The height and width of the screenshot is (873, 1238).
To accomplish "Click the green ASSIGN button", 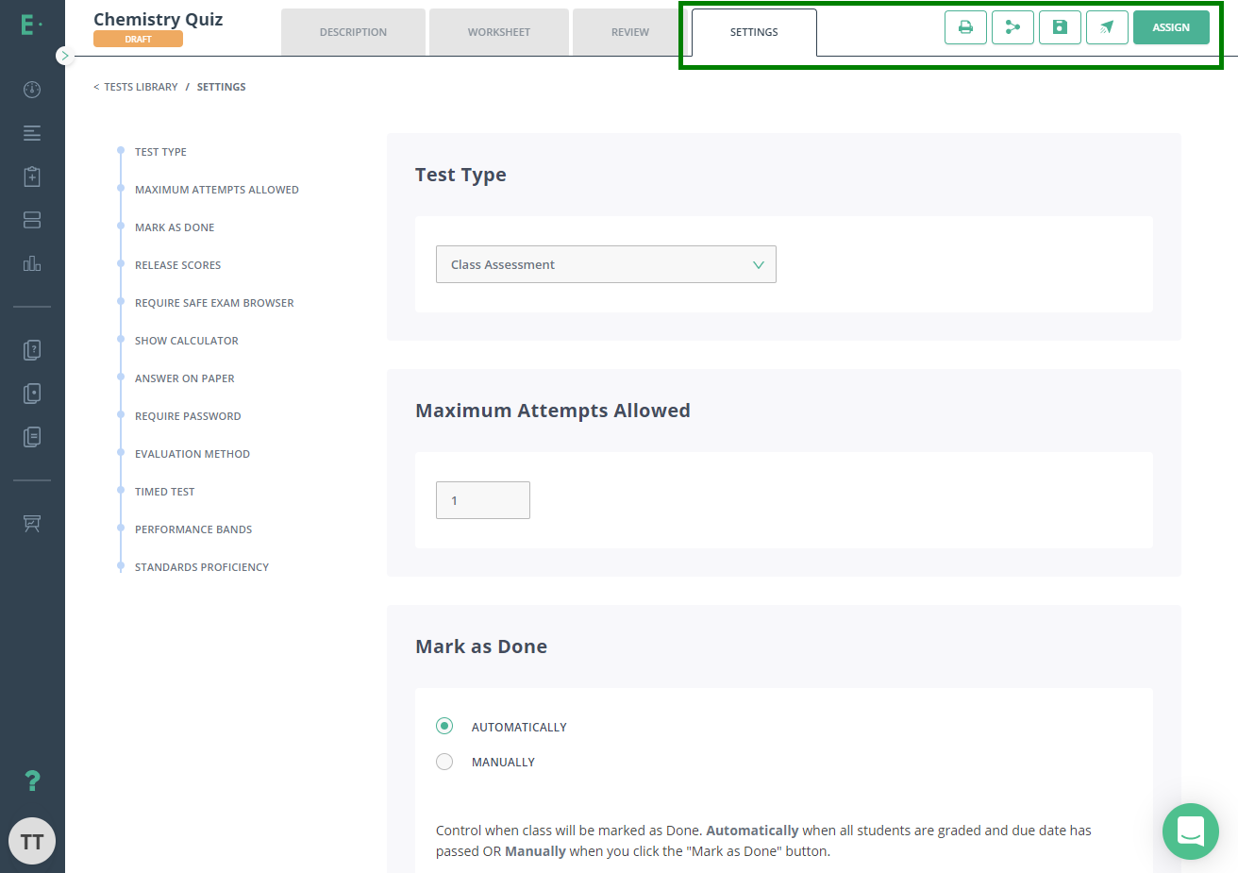I will pyautogui.click(x=1171, y=27).
